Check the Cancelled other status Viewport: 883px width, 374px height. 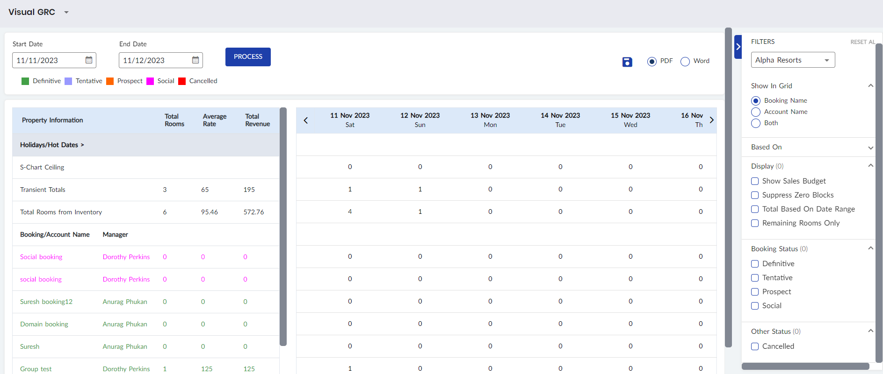[x=755, y=346]
